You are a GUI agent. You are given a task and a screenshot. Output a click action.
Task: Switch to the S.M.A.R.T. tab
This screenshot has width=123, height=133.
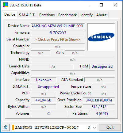click(x=27, y=15)
